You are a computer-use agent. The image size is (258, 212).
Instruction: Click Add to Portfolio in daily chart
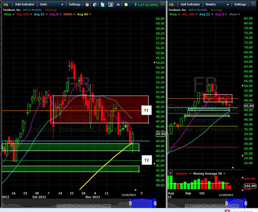[x=32, y=10]
